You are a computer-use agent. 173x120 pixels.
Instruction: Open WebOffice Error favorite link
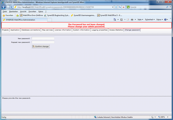31,15
